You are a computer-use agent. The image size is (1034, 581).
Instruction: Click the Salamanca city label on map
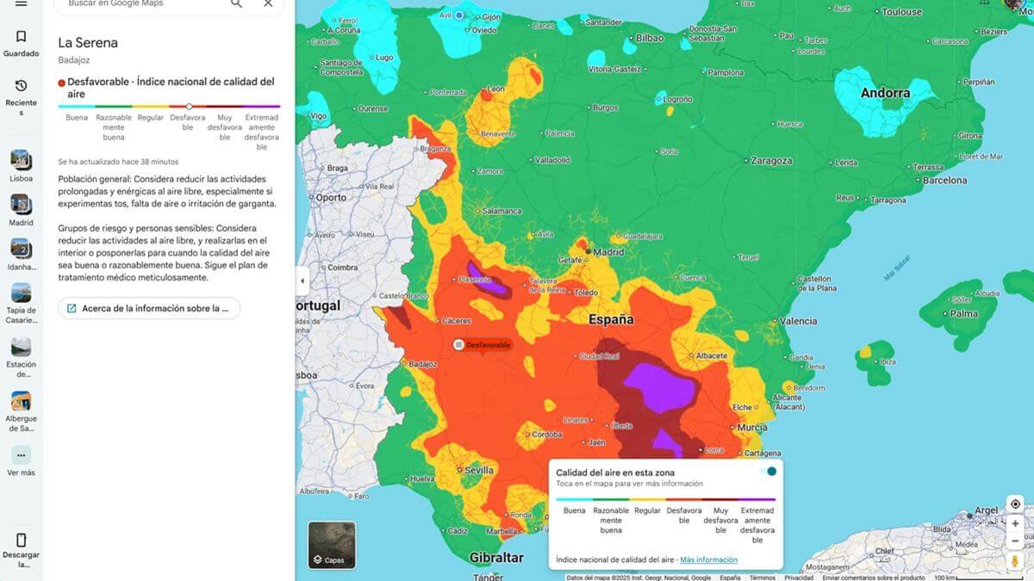pyautogui.click(x=501, y=211)
